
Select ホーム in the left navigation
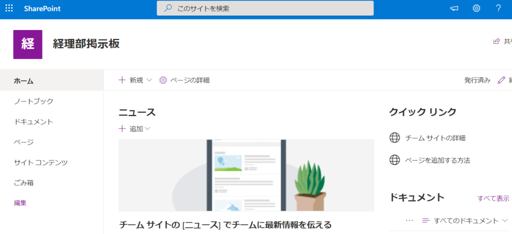point(52,81)
